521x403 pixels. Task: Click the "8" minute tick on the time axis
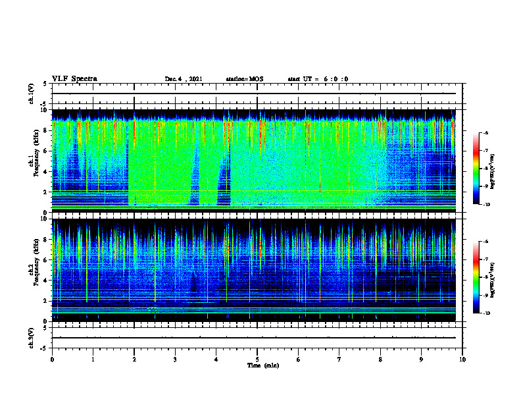[380, 360]
